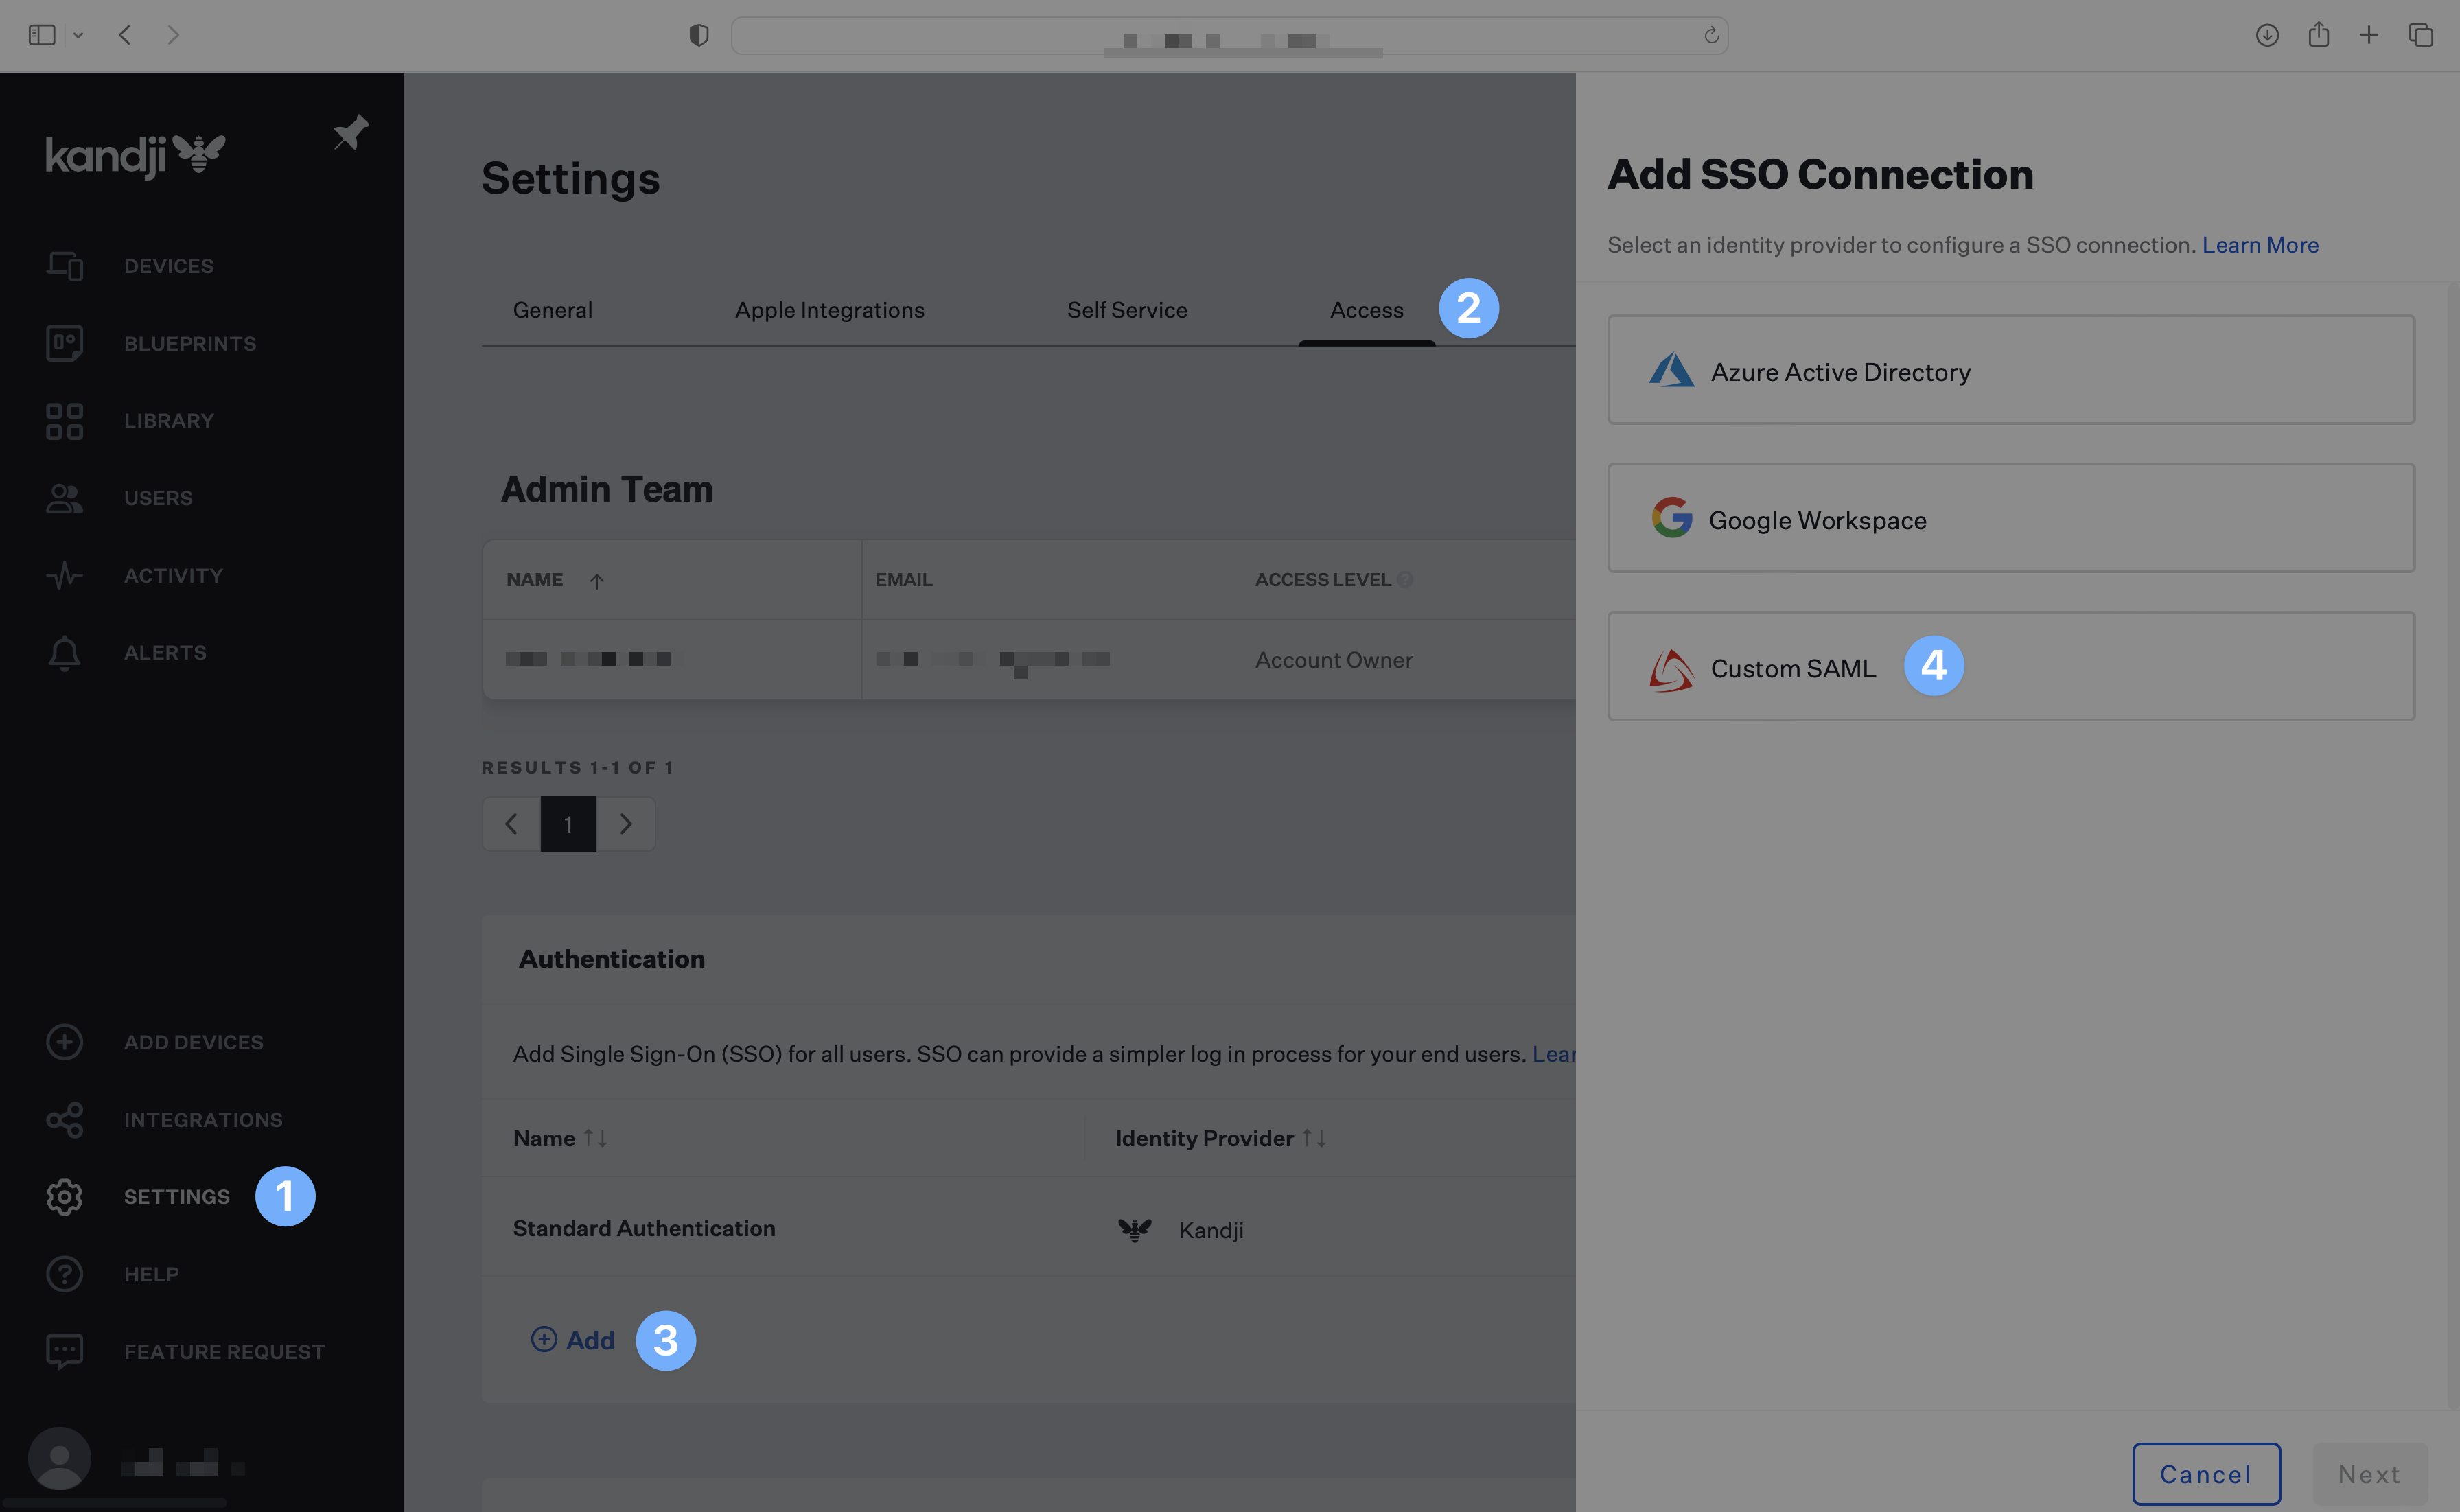Image resolution: width=2460 pixels, height=1512 pixels.
Task: Go to next results page arrow
Action: pos(625,824)
